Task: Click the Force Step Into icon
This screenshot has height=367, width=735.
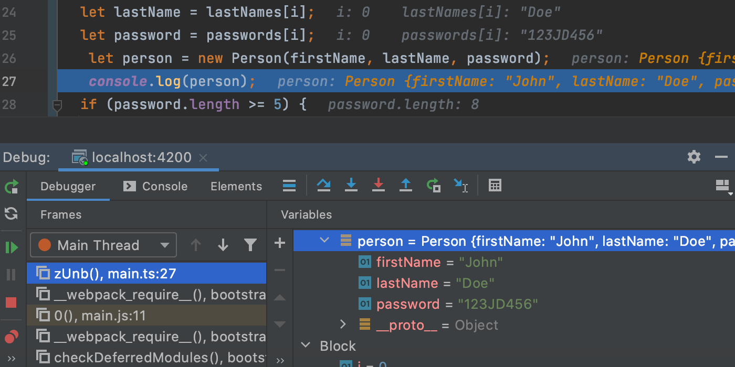Action: click(378, 186)
